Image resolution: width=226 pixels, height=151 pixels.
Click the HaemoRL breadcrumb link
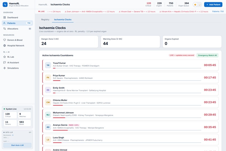point(43,4)
